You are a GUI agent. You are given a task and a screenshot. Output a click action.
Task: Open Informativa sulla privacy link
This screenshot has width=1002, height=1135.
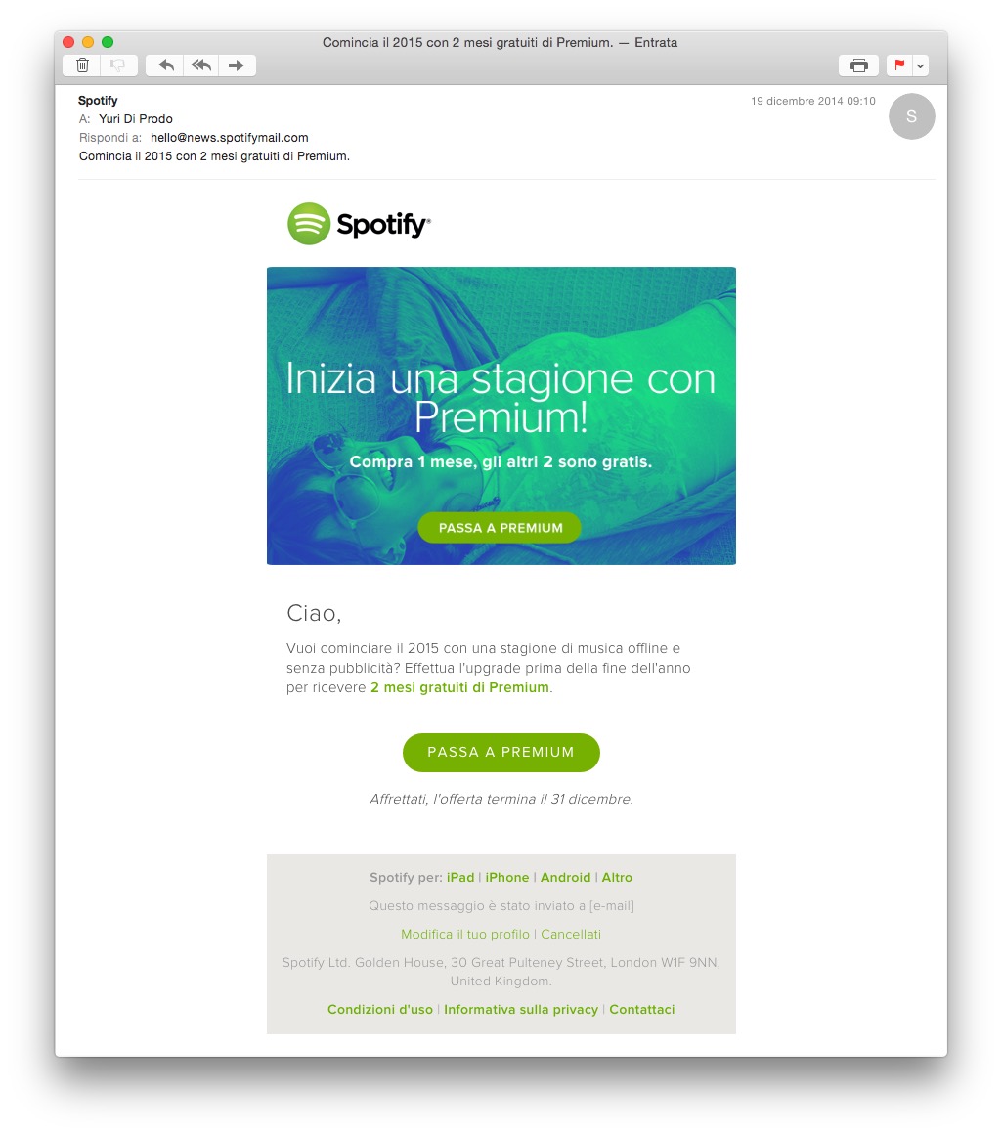[x=521, y=1009]
